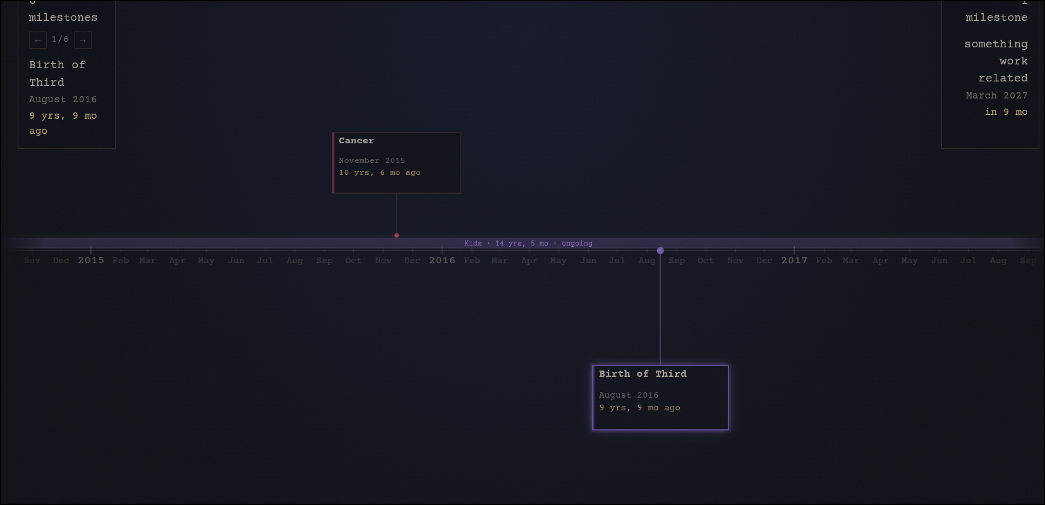This screenshot has width=1045, height=505.
Task: Click the red Cancer timeline dot
Action: point(397,235)
